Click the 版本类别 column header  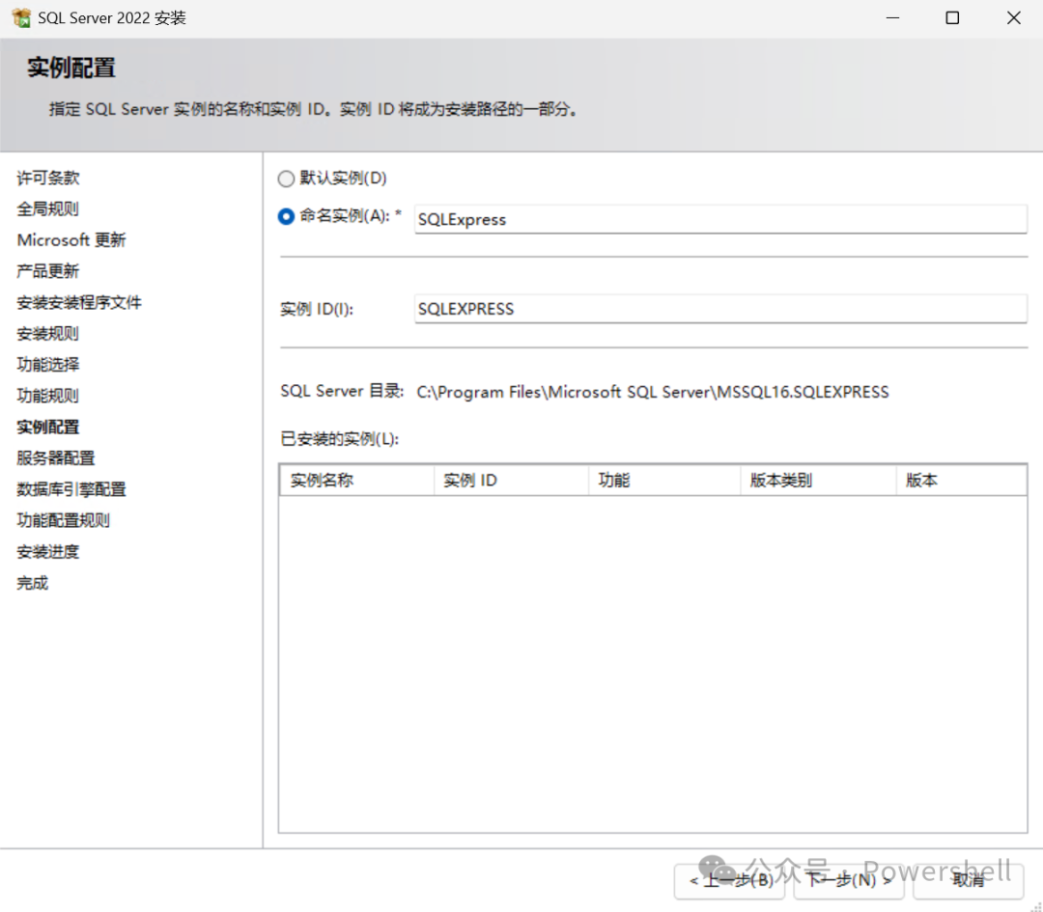coord(818,480)
